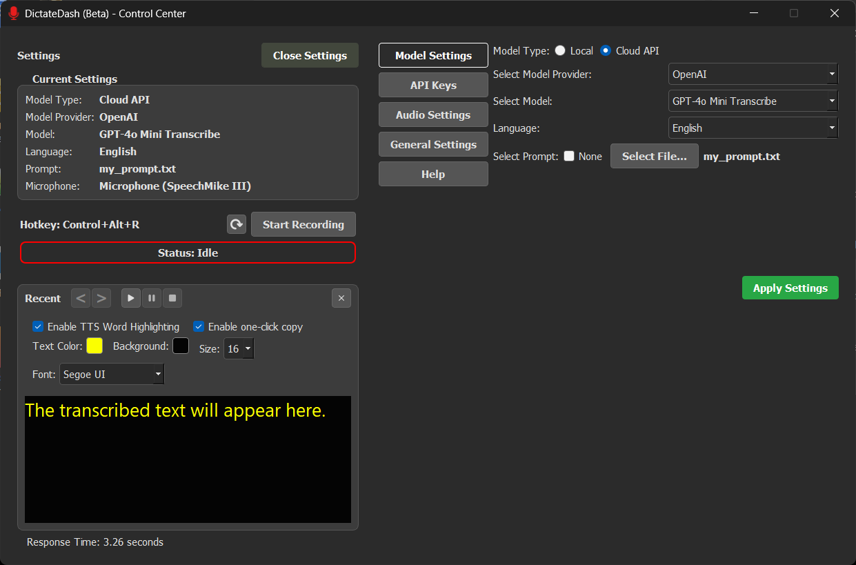This screenshot has width=856, height=565.
Task: Click the refresh hotkey icon
Action: tap(236, 224)
